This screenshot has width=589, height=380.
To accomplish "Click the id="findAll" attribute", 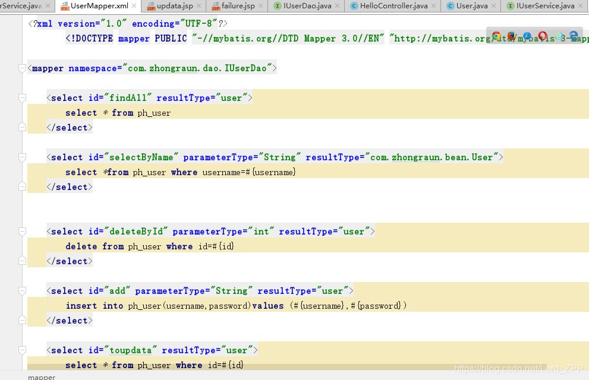I will point(120,98).
